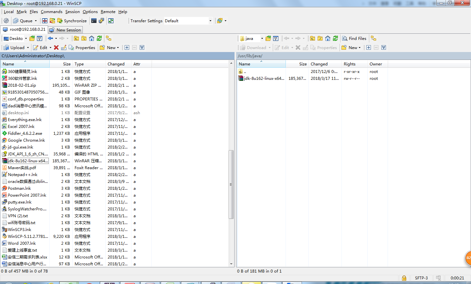Open local drive Deskto dropdown

[x=26, y=38]
